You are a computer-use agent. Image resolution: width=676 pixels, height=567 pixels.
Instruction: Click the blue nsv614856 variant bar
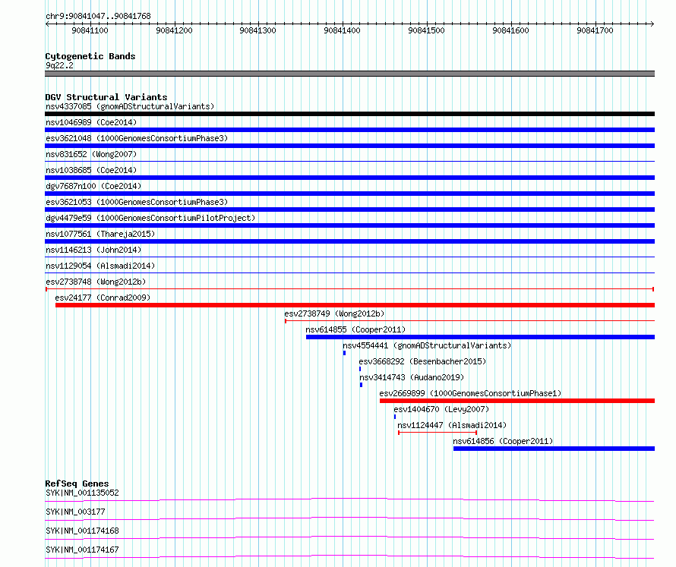554,449
